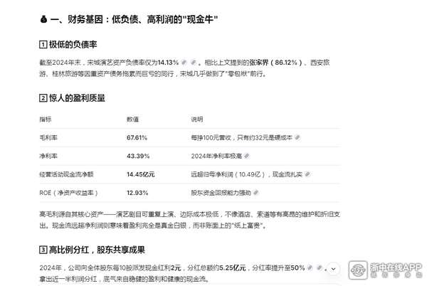The width and height of the screenshot is (427, 286).
Task: Select the 67.61% gross margin value
Action: pos(137,137)
